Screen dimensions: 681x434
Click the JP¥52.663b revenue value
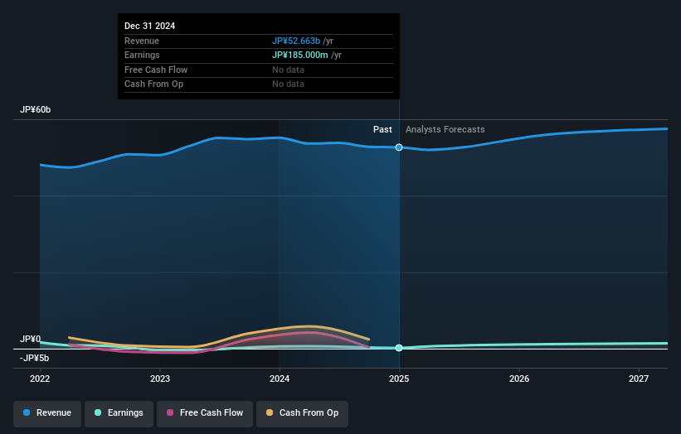point(296,41)
